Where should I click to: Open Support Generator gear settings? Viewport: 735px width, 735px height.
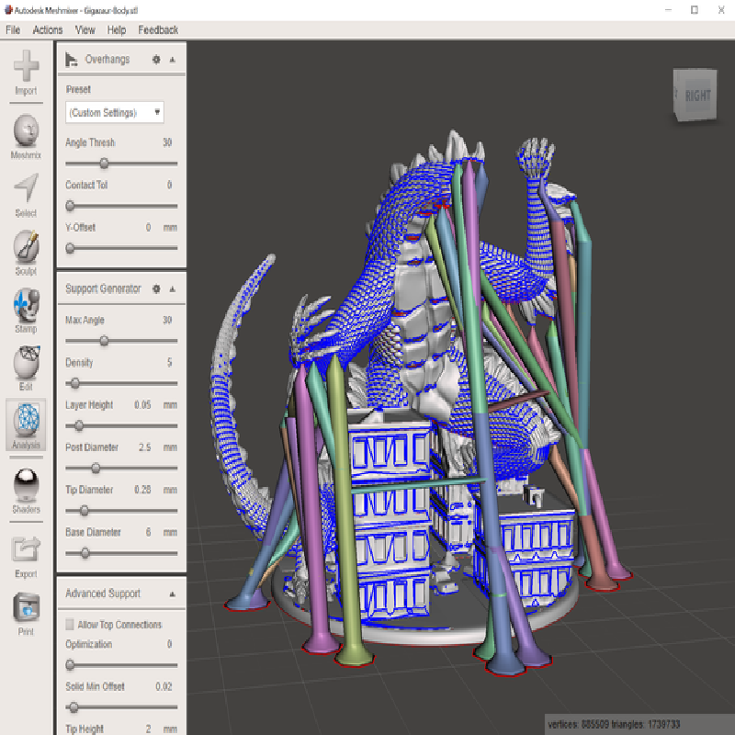coord(156,288)
